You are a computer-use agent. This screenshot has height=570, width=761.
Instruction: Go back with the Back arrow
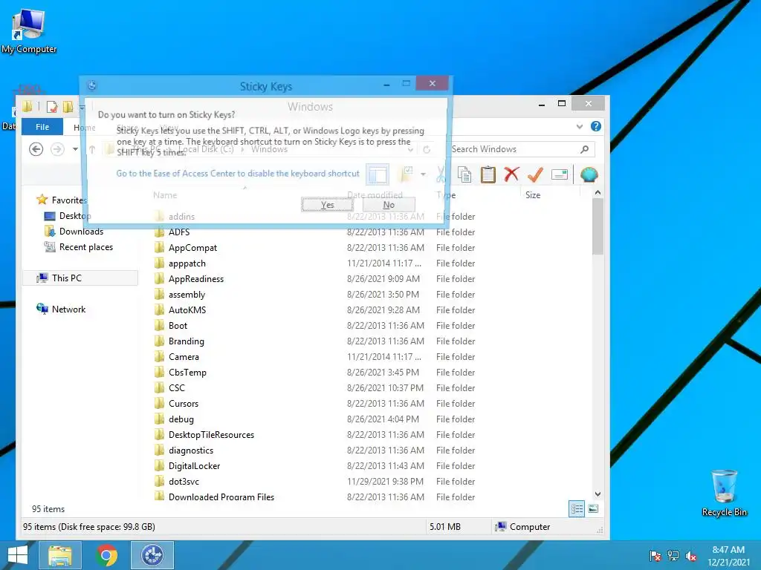click(x=36, y=149)
